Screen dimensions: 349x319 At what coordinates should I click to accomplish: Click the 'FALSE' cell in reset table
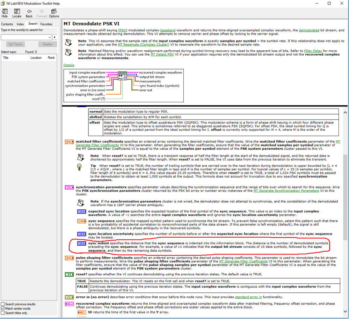click(82, 288)
